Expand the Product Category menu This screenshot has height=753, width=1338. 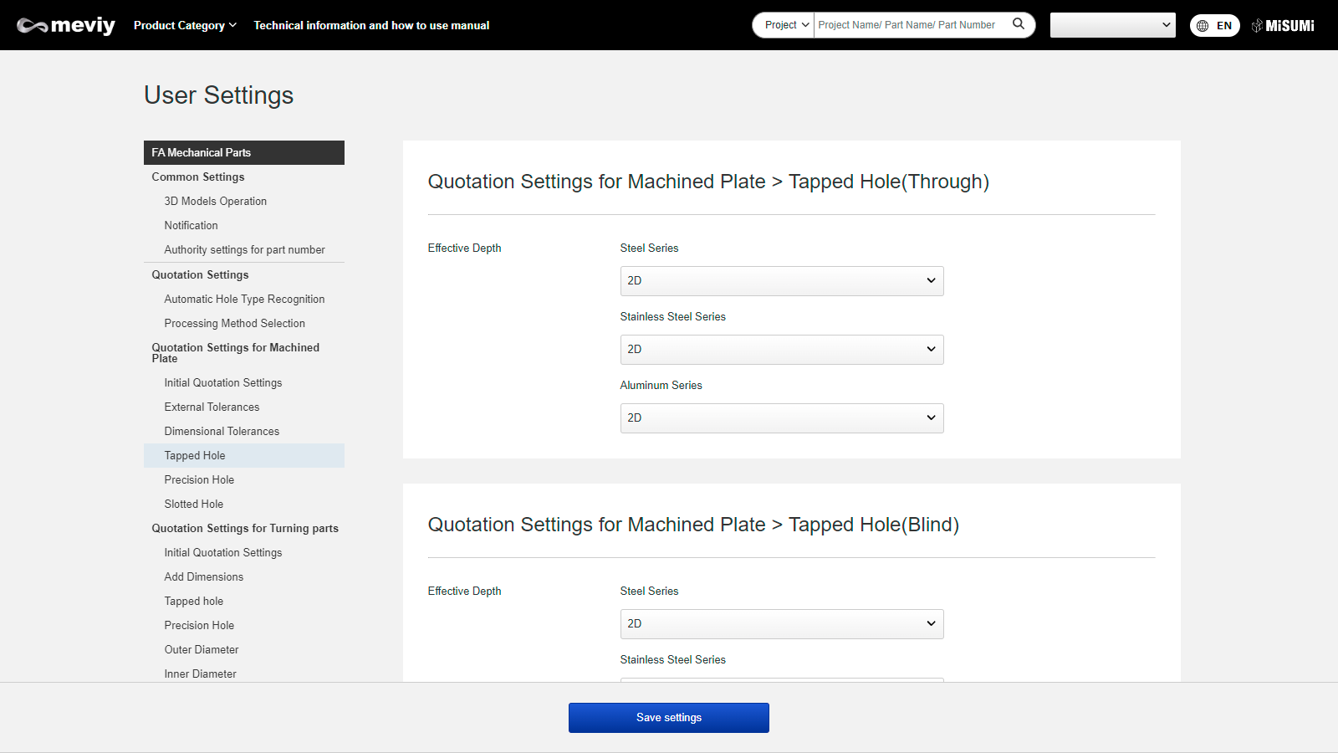185,25
